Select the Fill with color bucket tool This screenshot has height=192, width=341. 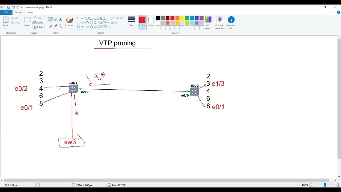[x=55, y=20]
